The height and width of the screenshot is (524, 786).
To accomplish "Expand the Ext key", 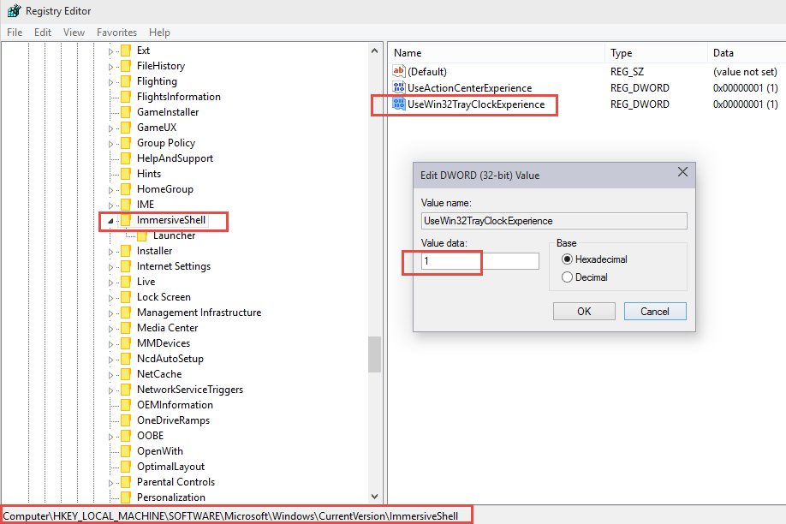I will [110, 51].
